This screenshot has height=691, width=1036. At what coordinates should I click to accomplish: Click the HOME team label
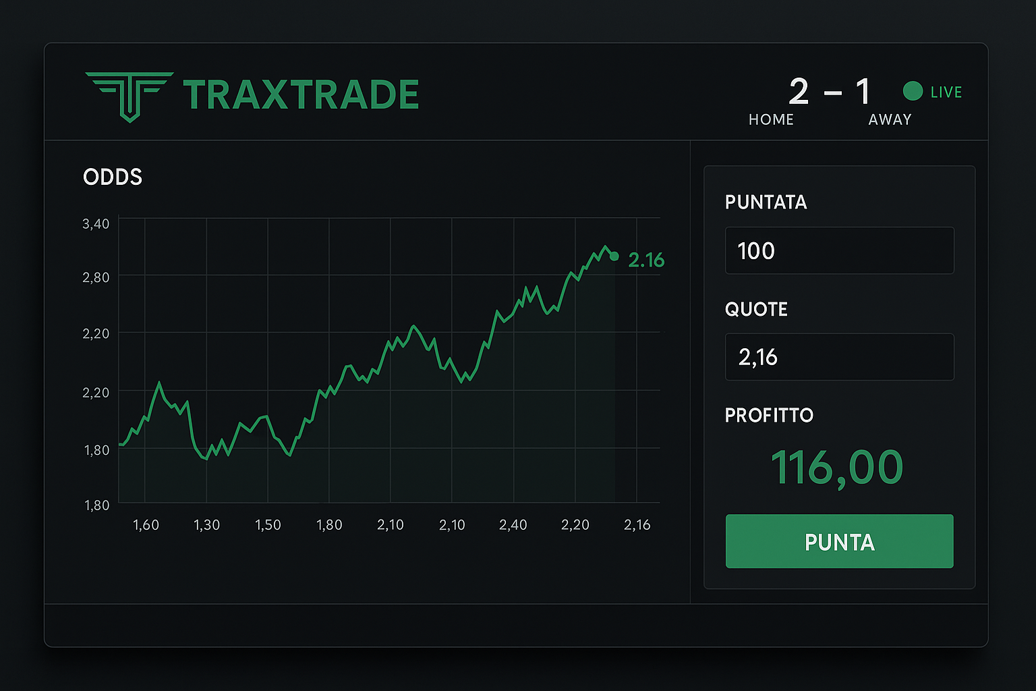pos(770,119)
